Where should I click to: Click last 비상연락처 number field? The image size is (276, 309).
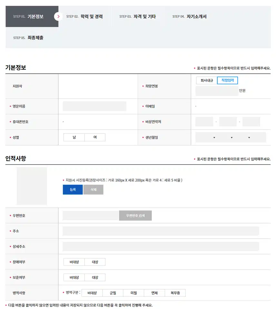pyautogui.click(x=251, y=122)
